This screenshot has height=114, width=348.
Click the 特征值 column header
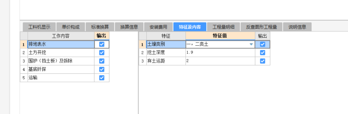220,36
